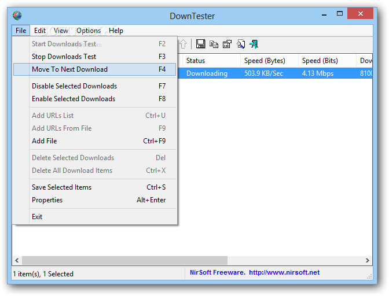
Task: Open Properties via the toolbar icon
Action: click(227, 44)
